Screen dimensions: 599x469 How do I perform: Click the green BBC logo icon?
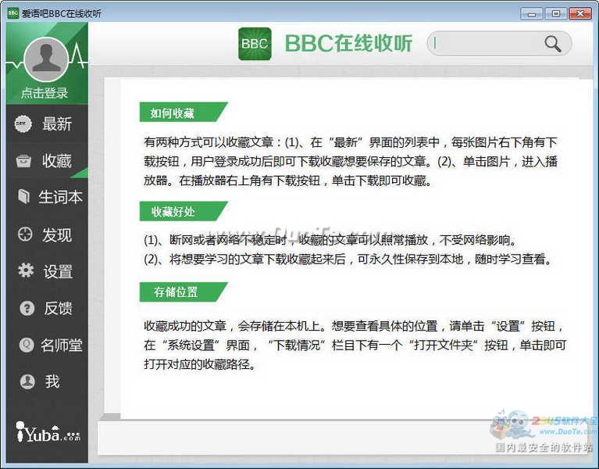(255, 44)
